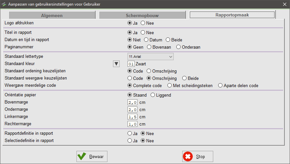Select the Rapportopmaak tab

pos(232,15)
